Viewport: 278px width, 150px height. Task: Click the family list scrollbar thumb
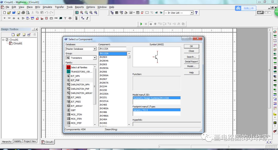coord(94,86)
